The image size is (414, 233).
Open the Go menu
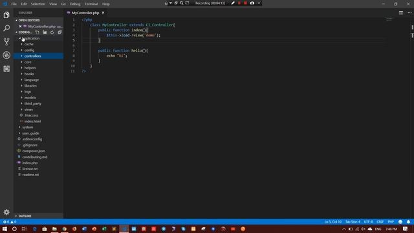tap(63, 4)
